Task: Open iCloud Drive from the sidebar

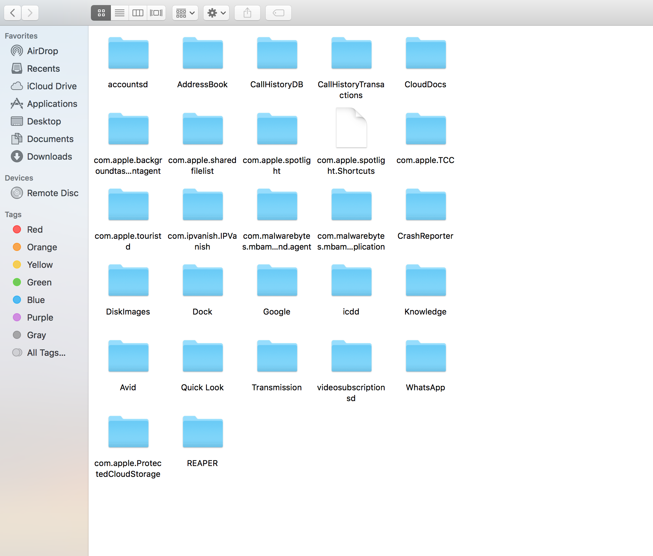Action: (x=52, y=86)
